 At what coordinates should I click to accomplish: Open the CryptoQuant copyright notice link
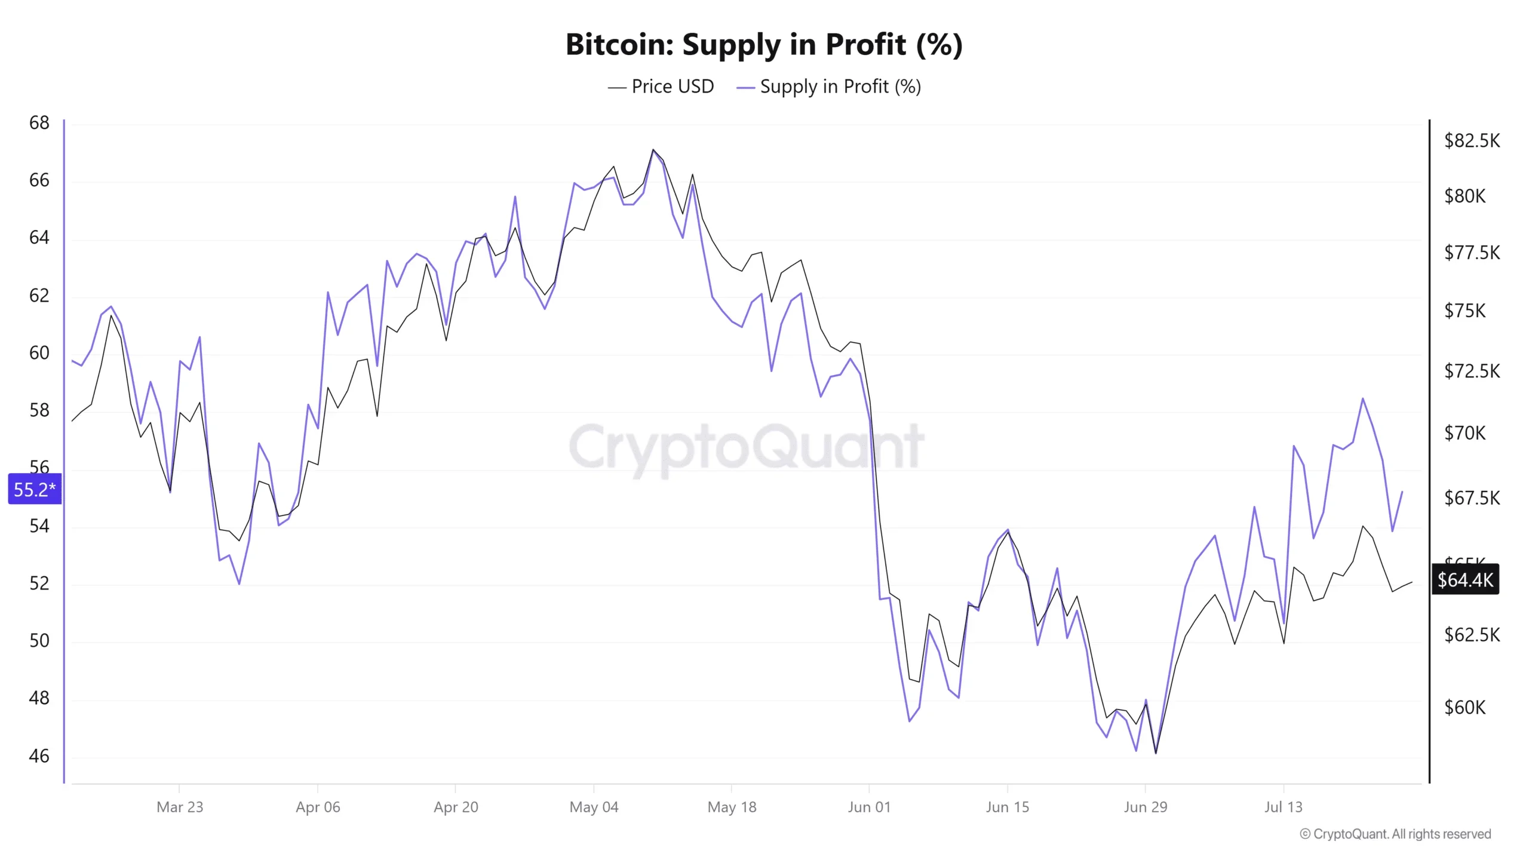pyautogui.click(x=1395, y=834)
